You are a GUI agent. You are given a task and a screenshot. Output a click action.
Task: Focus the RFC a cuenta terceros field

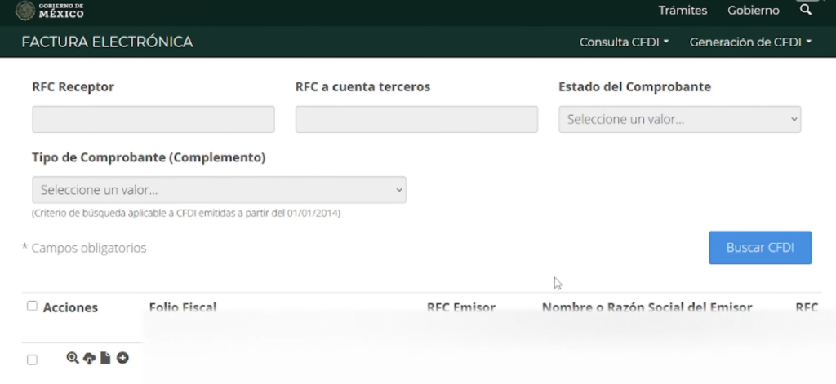(416, 119)
